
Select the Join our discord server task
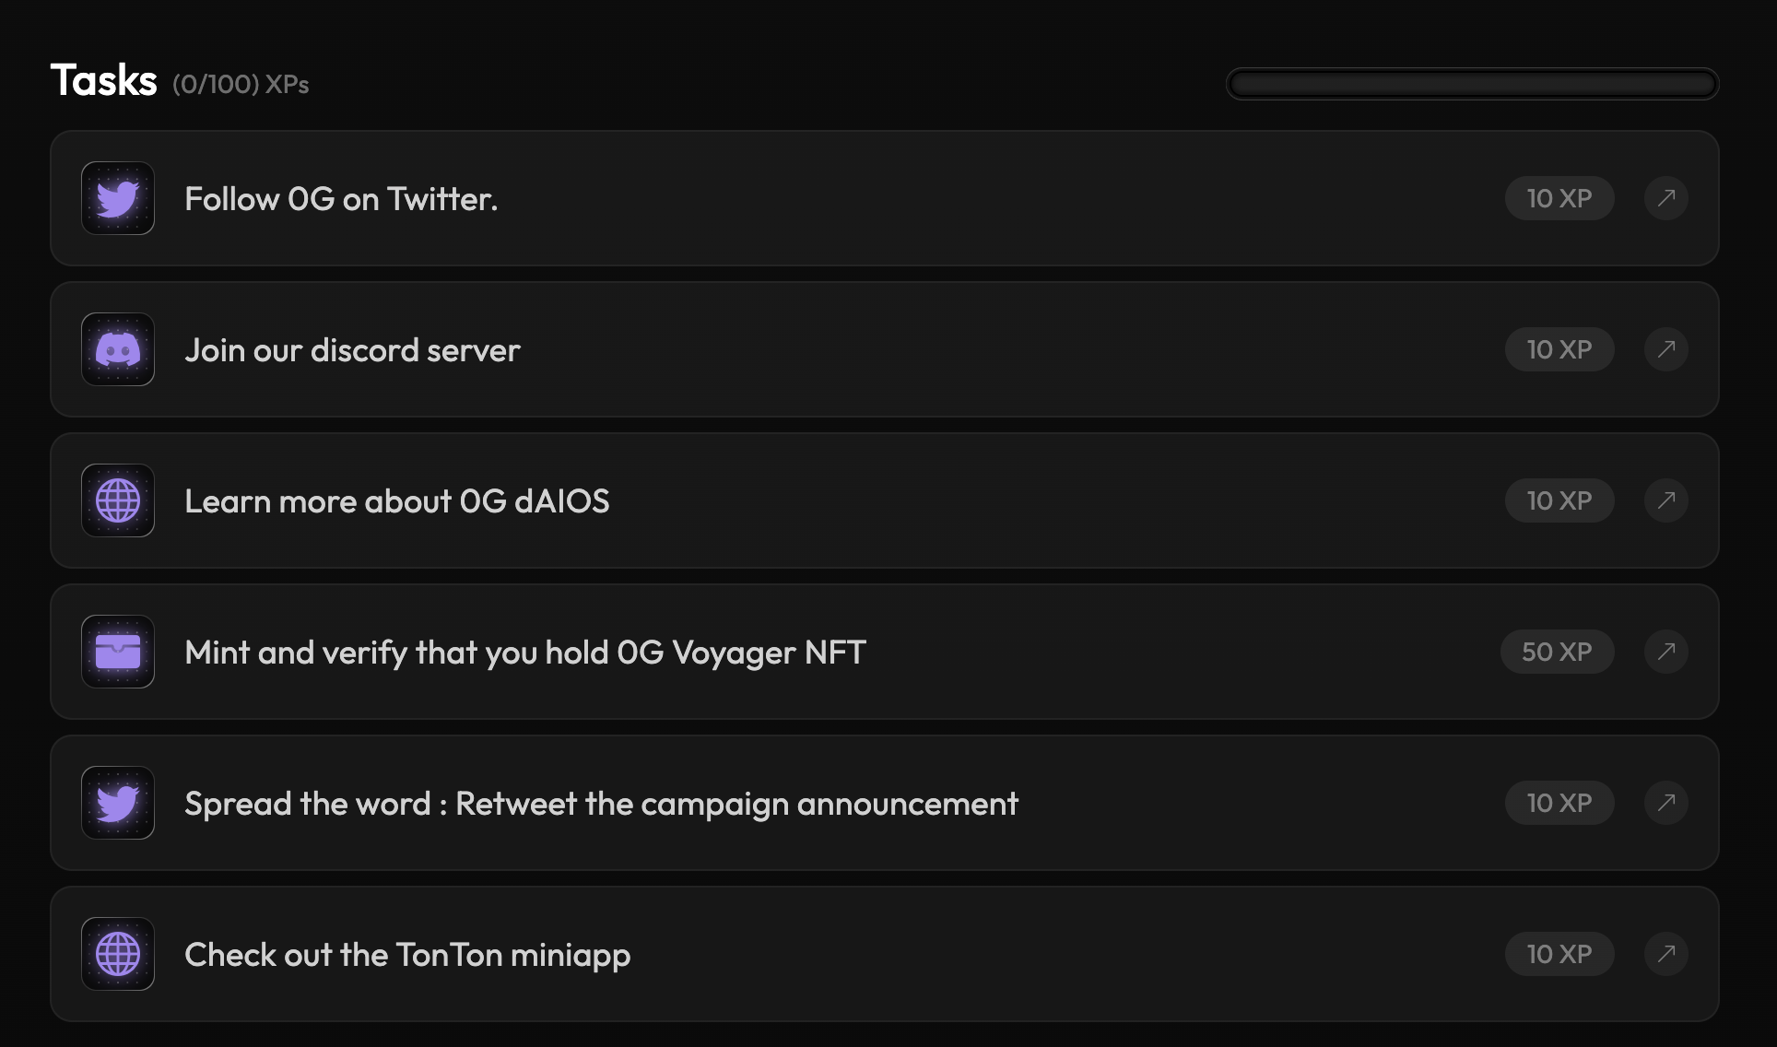[x=352, y=350]
